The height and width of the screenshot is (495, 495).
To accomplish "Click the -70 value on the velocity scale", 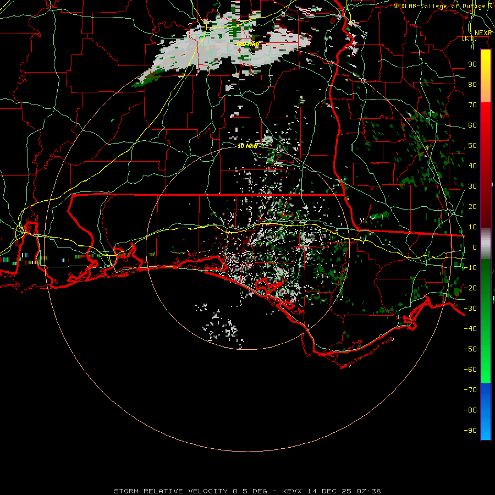I will (x=470, y=390).
